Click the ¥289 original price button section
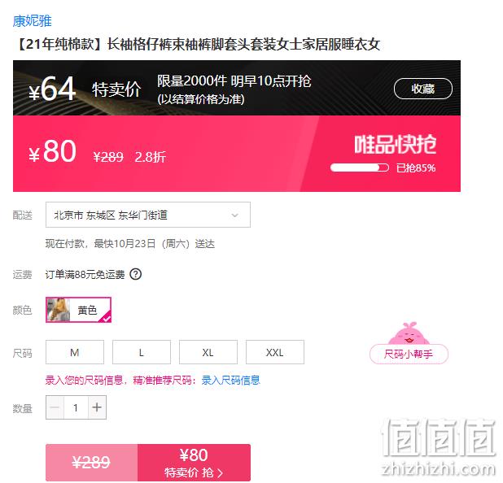The width and height of the screenshot is (503, 483). point(92,462)
